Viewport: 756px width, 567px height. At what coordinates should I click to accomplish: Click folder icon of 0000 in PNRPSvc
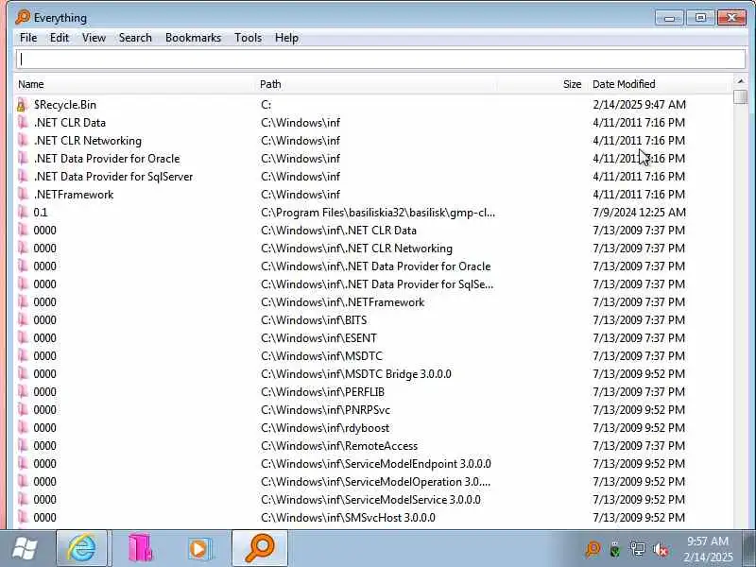22,410
